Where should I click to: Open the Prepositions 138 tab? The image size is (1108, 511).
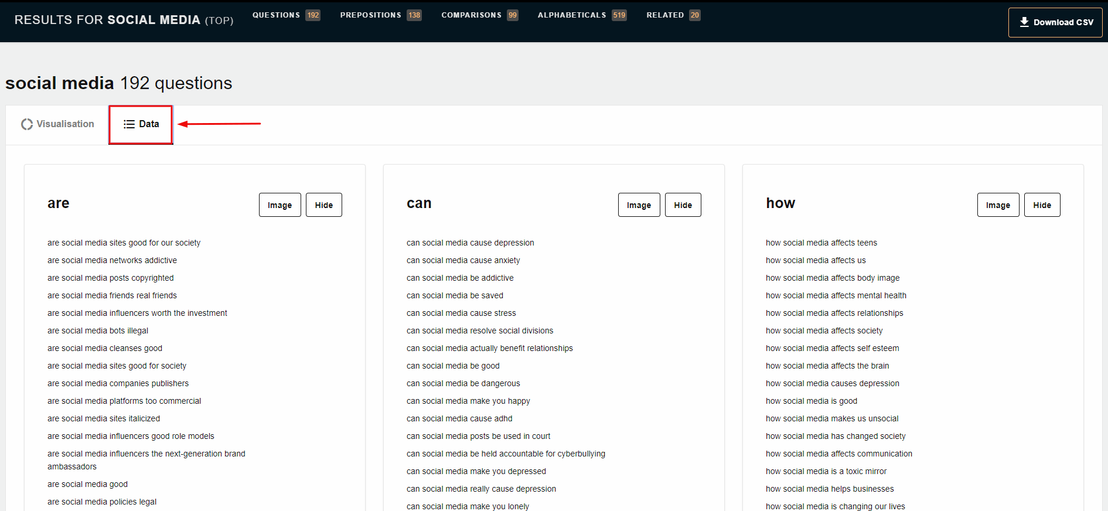click(x=380, y=15)
